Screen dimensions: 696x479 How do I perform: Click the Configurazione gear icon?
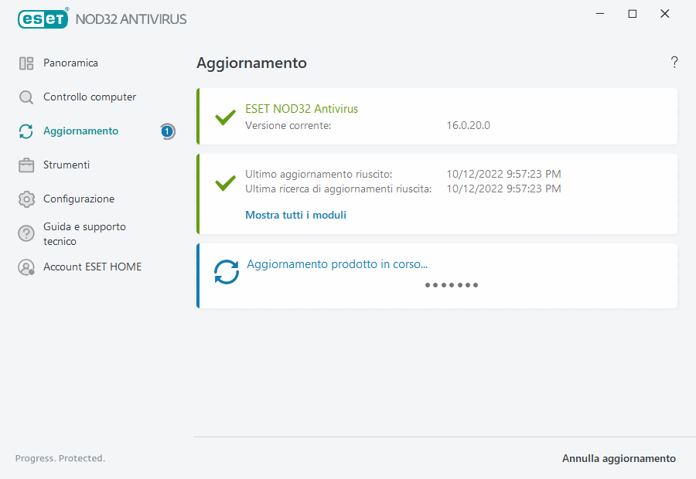(x=26, y=199)
